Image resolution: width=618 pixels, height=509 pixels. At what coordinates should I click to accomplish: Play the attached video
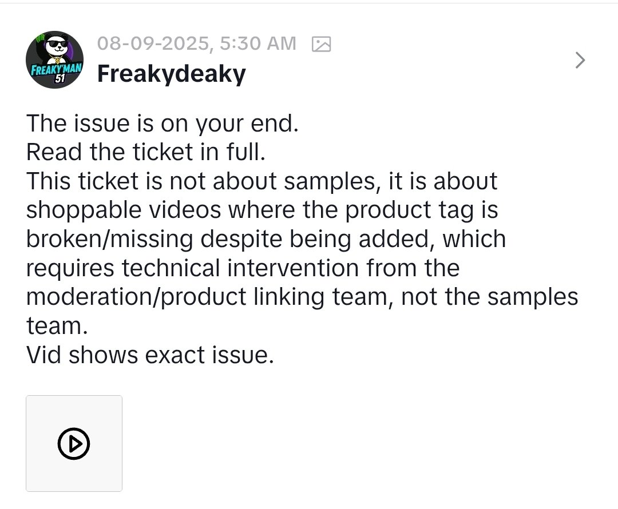[x=74, y=443]
